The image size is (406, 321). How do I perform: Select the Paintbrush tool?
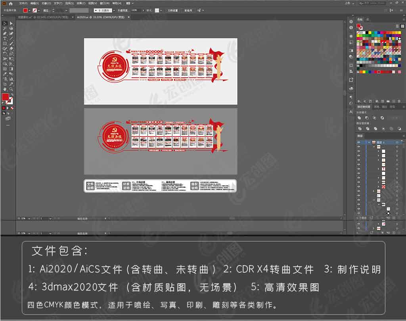pyautogui.click(x=11, y=44)
